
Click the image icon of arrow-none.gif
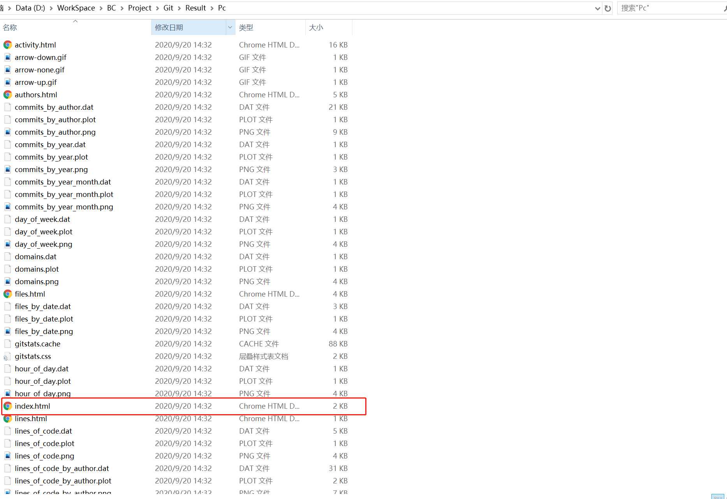7,70
